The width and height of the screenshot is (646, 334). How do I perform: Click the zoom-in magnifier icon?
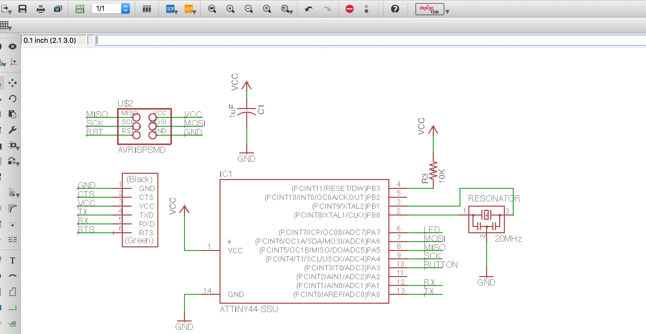coord(230,9)
